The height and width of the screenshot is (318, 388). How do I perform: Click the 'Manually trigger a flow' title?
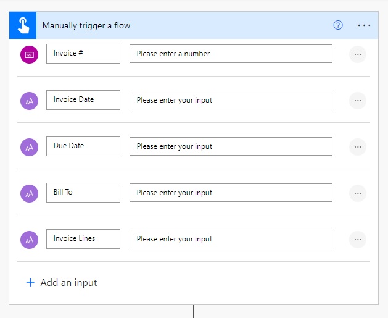pos(86,25)
